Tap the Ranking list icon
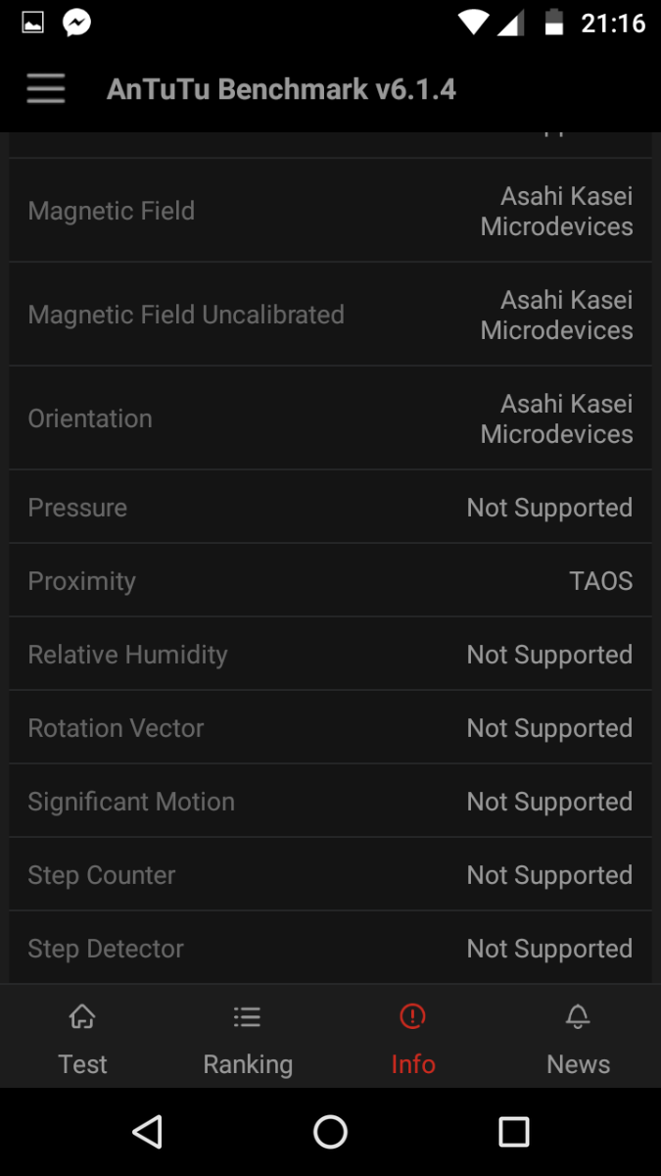The image size is (661, 1176). click(x=248, y=1017)
